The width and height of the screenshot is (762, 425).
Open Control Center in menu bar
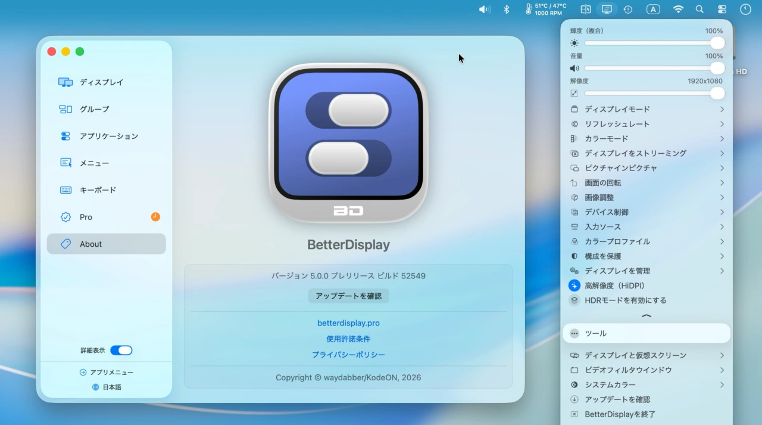pyautogui.click(x=722, y=10)
